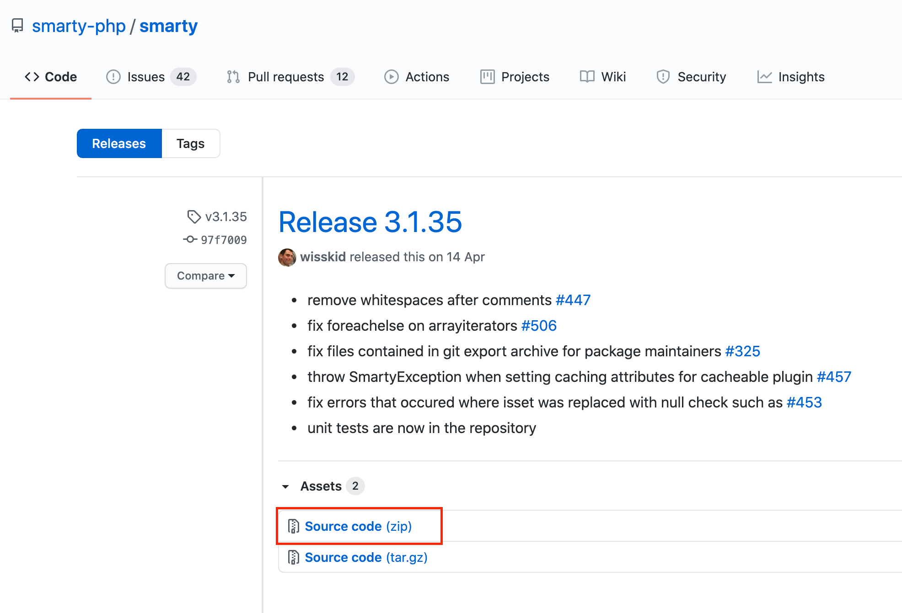The height and width of the screenshot is (613, 902).
Task: Open issue #325 link
Action: (x=742, y=351)
